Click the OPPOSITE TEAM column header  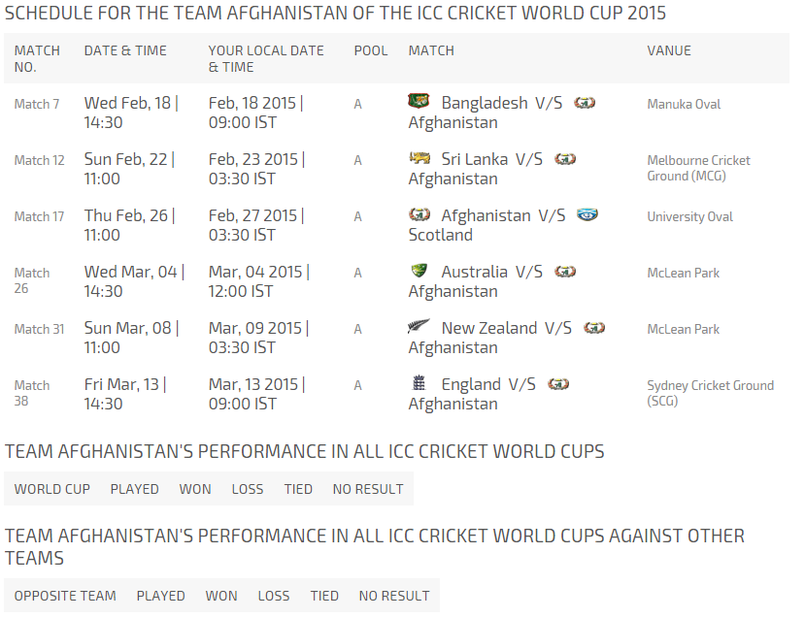click(65, 596)
